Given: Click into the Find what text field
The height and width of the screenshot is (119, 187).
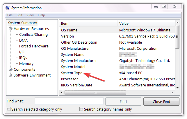Looking at the screenshot, I should point(69,101).
